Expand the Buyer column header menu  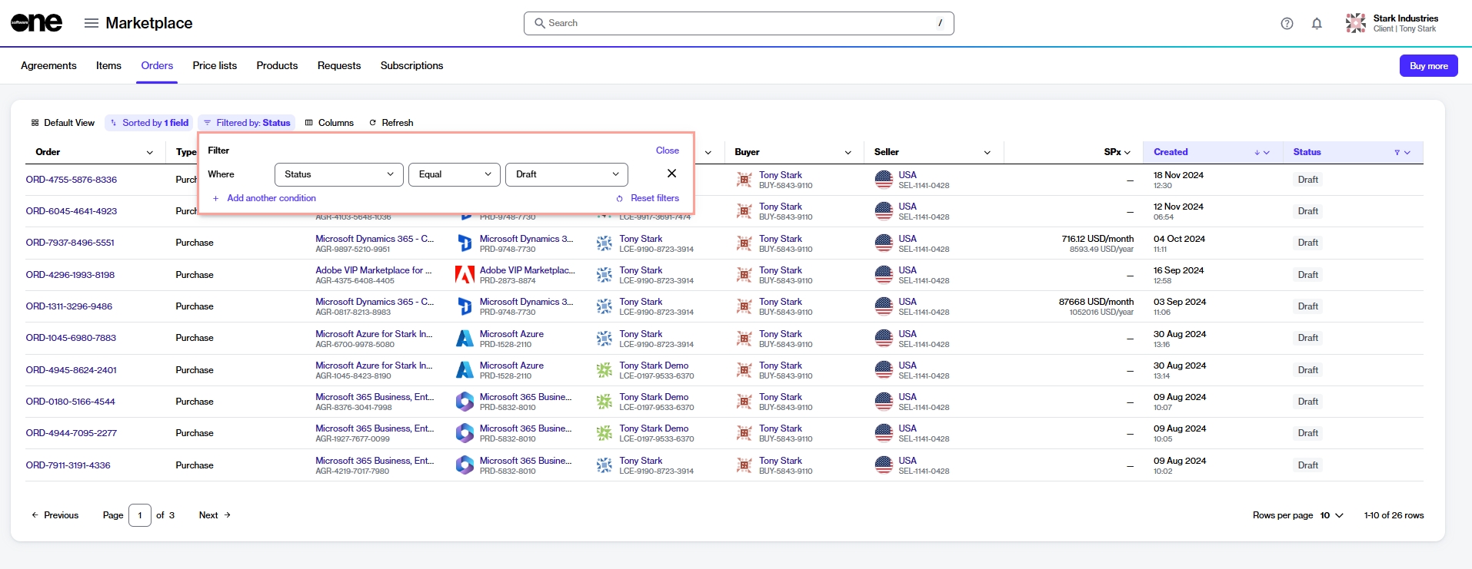(x=848, y=153)
